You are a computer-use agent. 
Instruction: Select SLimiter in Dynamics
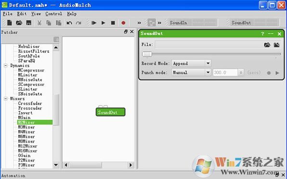click(27, 89)
